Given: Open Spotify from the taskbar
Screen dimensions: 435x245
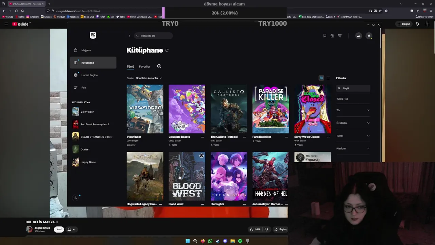Looking at the screenshot, I should 240,241.
